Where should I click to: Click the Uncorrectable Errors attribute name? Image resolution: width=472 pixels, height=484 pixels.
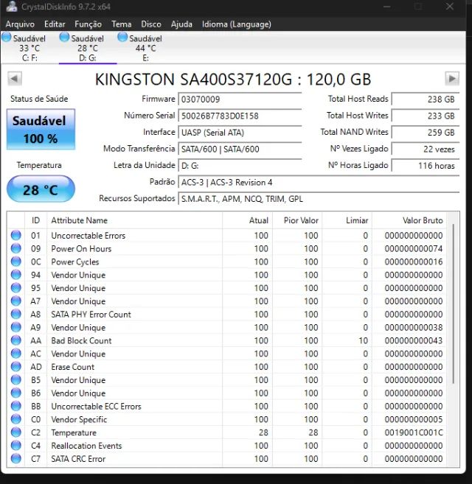click(88, 236)
